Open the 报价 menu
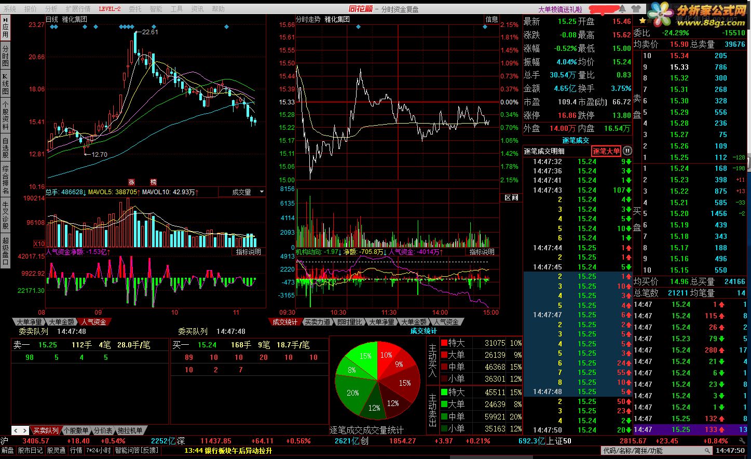Screen dimensions: 751x459 point(31,9)
